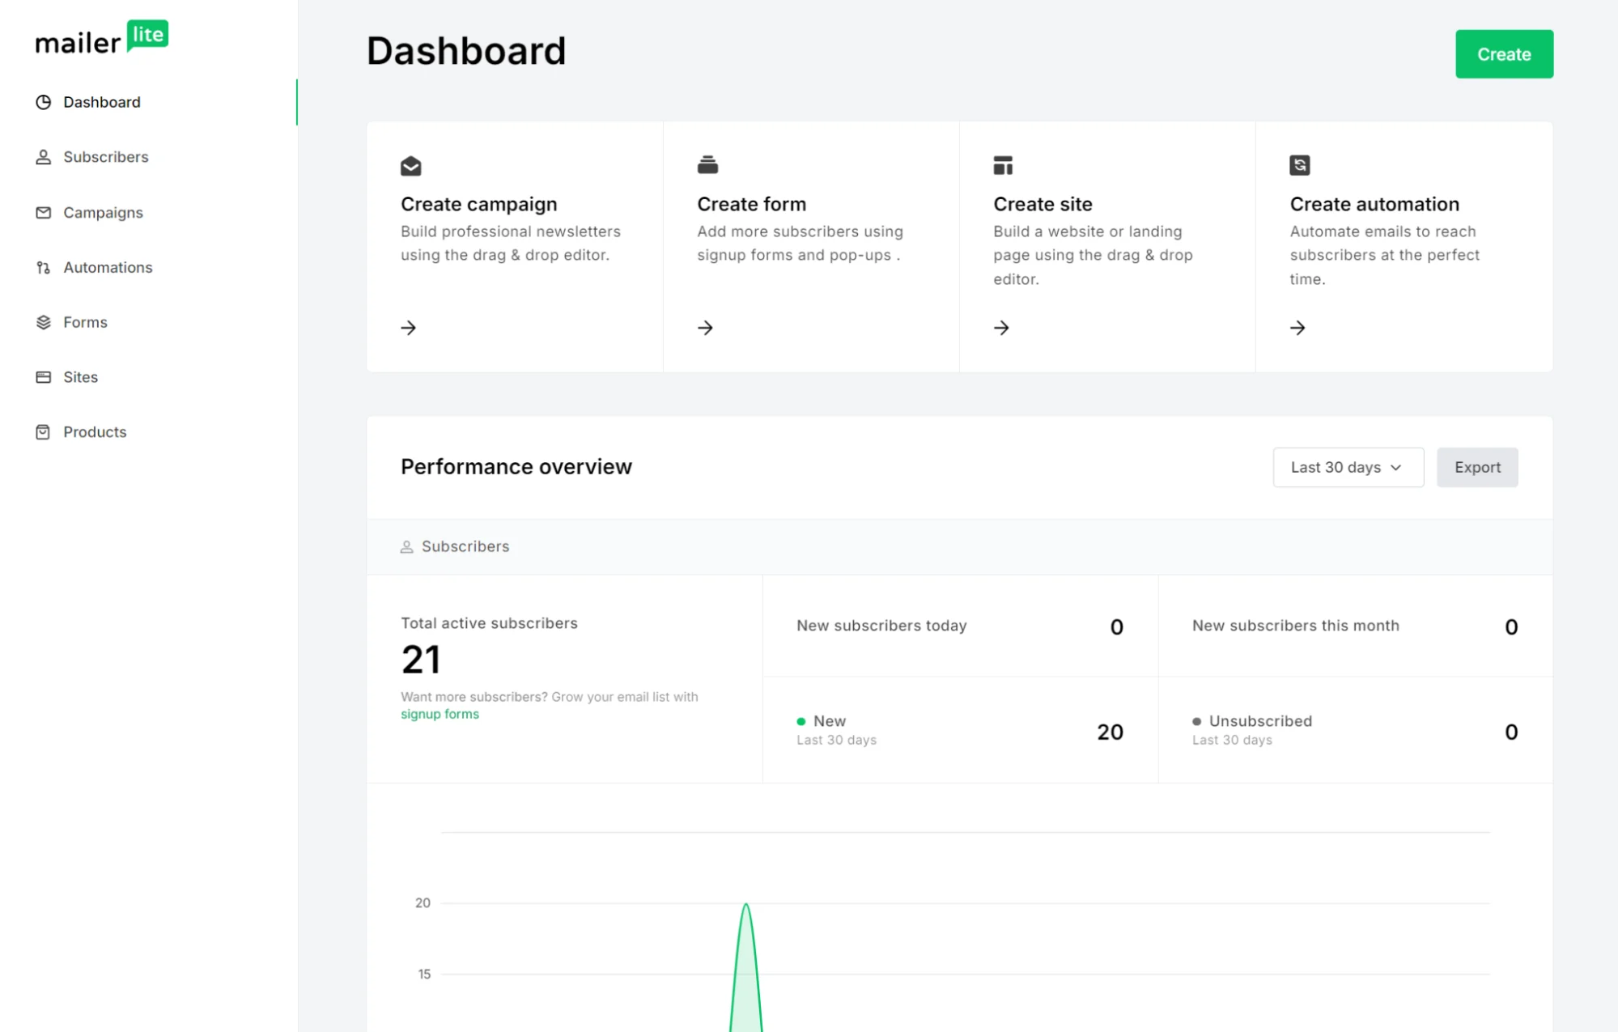Follow the signup forms link
The height and width of the screenshot is (1032, 1618).
(440, 714)
